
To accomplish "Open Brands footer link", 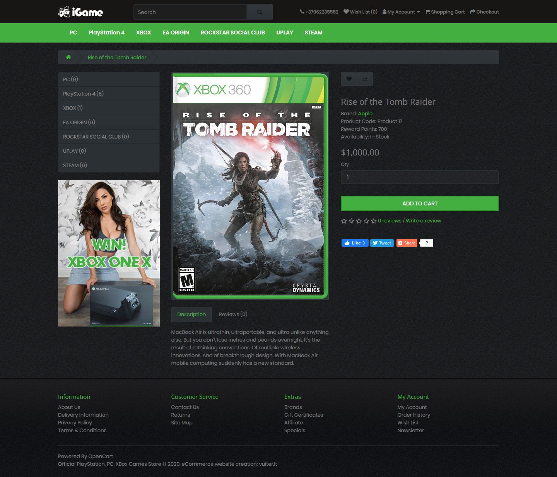I will coord(293,407).
